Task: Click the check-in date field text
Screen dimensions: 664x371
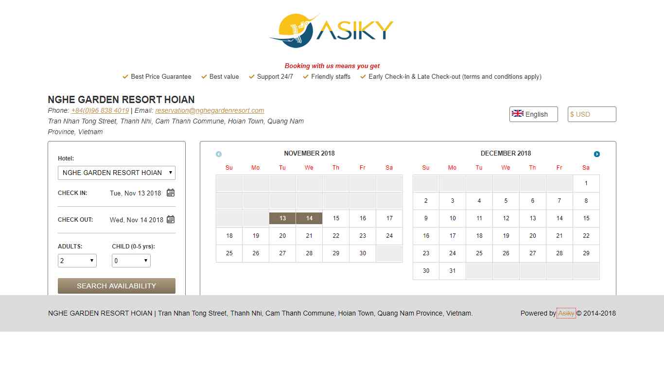Action: click(135, 193)
